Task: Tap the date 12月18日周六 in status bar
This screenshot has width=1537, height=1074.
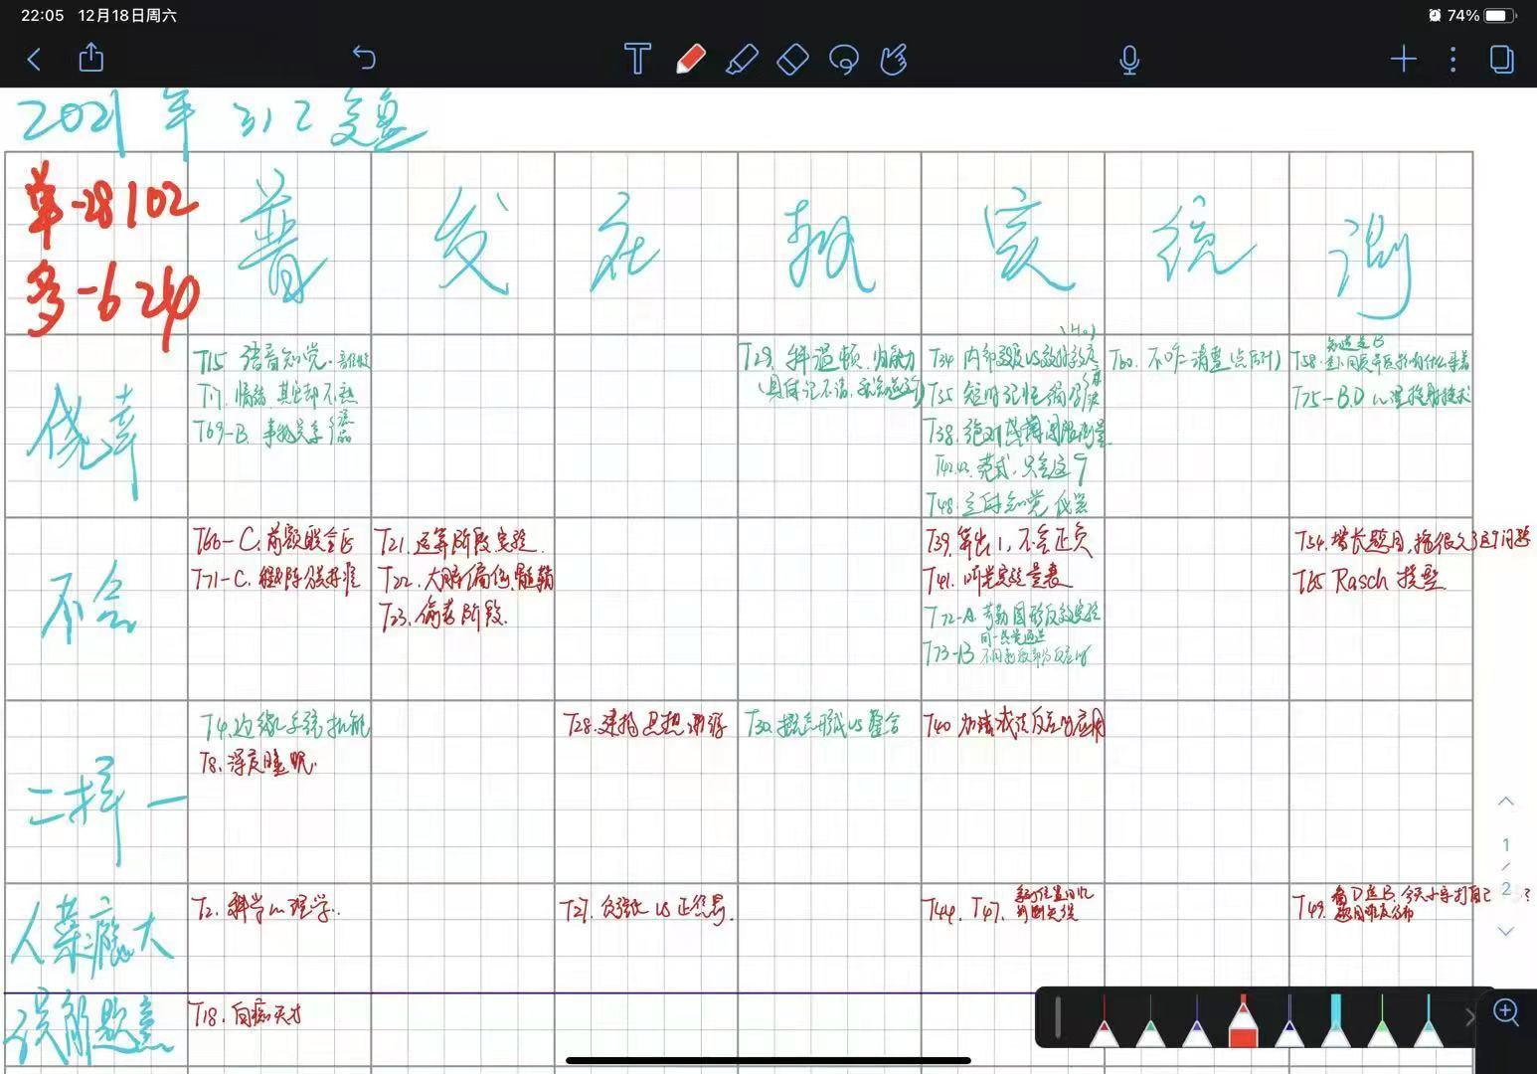Action: point(127,16)
